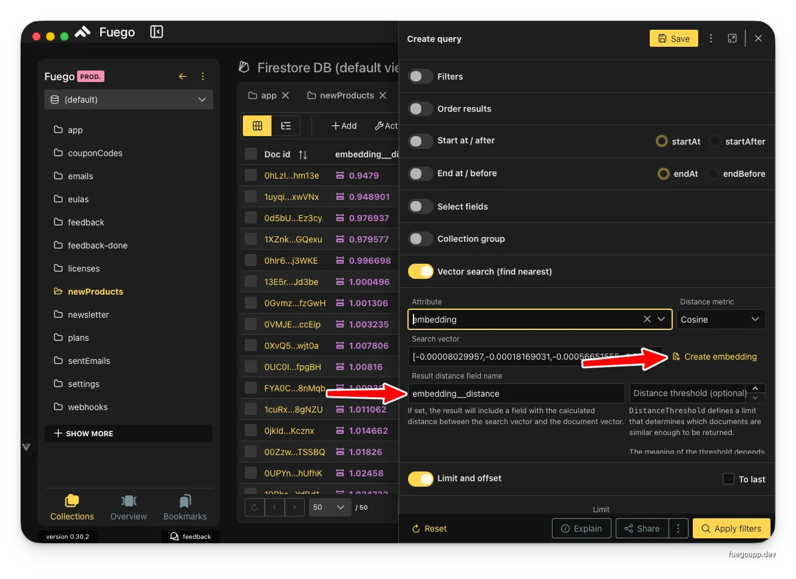
Task: Open the Distance metric Cosine dropdown
Action: coord(721,320)
